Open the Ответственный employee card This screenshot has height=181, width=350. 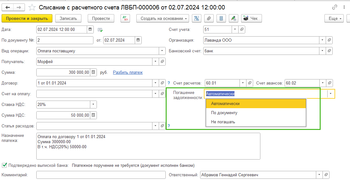click(326, 175)
